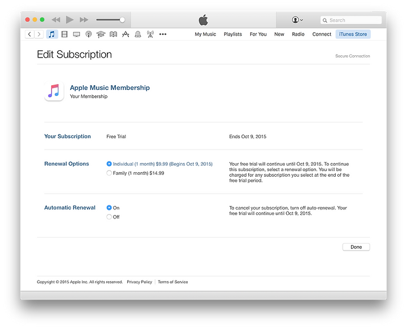Viewport: 407px width, 329px height.
Task: Open the Terms of Service link
Action: click(173, 282)
